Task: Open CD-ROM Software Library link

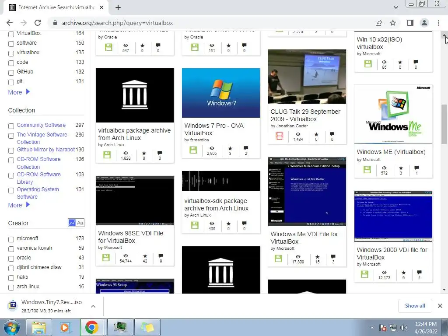Action: tap(38, 178)
